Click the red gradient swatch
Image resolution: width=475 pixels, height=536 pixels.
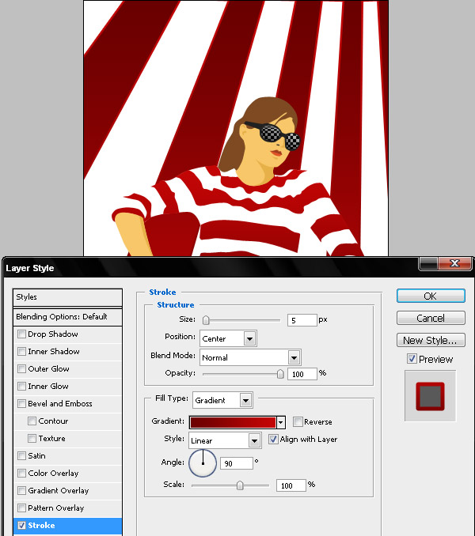tap(233, 422)
